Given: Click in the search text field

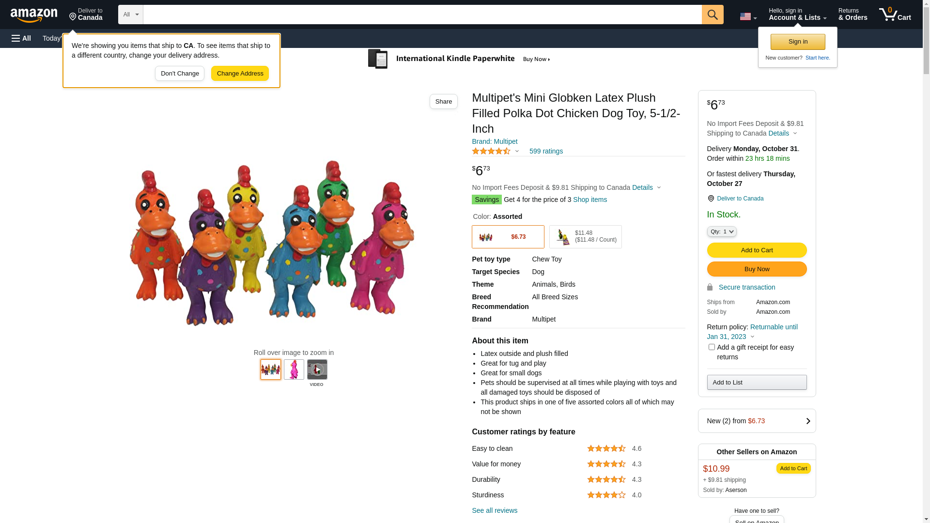Looking at the screenshot, I should point(422,15).
